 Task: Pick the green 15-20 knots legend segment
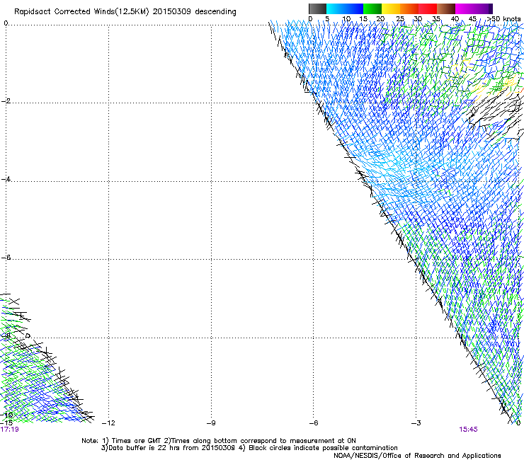click(x=372, y=8)
